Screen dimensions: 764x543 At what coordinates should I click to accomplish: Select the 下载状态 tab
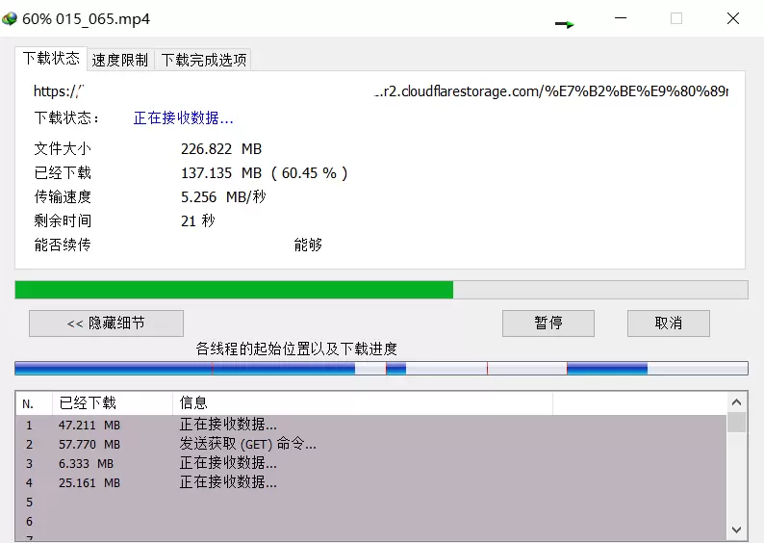tap(51, 59)
